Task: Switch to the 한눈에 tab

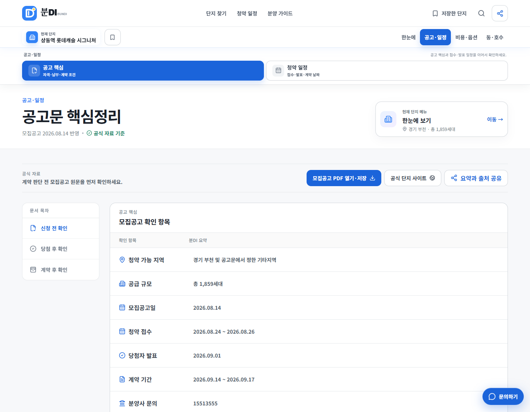Action: point(409,37)
